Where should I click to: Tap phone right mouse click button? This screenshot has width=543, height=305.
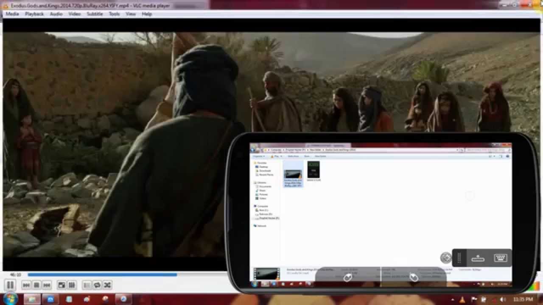click(414, 277)
